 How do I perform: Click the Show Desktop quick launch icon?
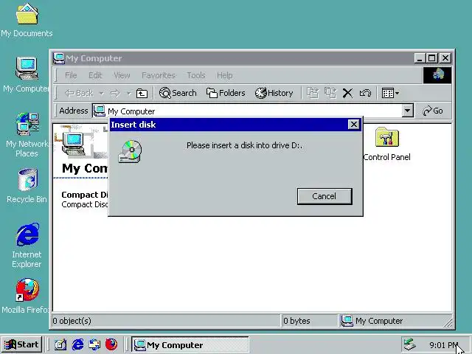click(x=60, y=344)
